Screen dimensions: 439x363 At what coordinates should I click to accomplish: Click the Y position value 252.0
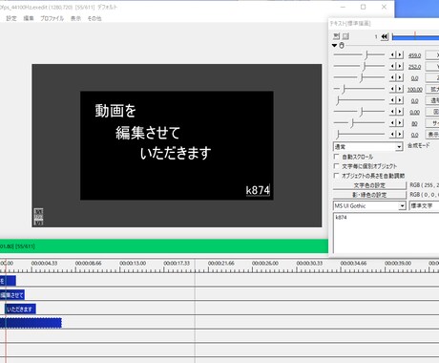coord(414,67)
